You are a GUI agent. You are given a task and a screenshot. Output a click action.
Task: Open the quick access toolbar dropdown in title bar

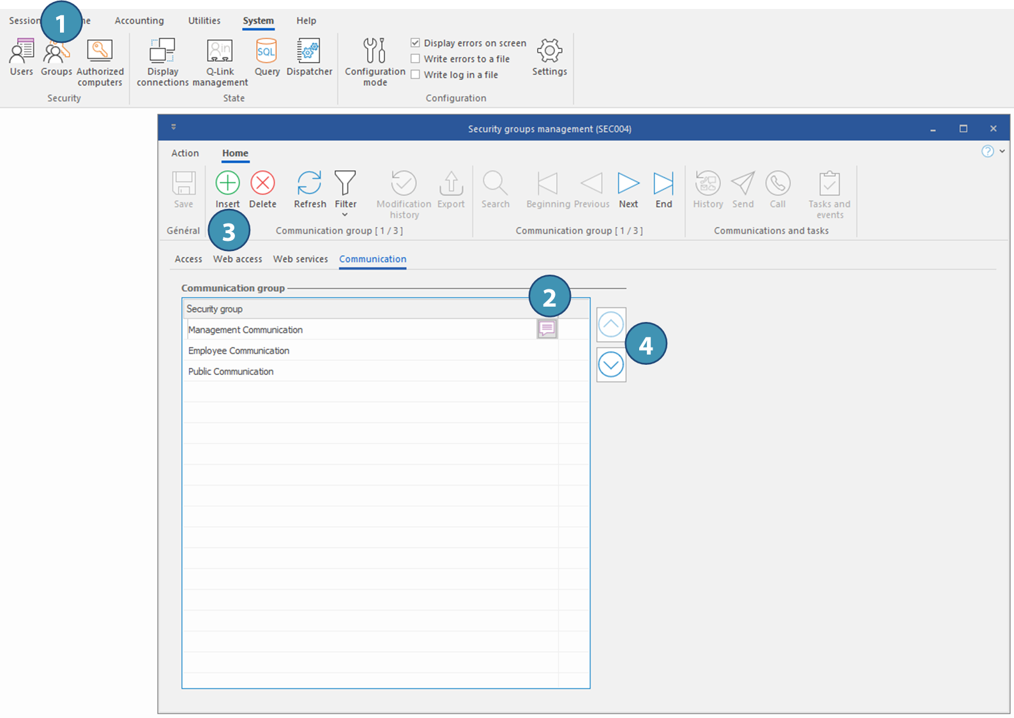pos(174,127)
